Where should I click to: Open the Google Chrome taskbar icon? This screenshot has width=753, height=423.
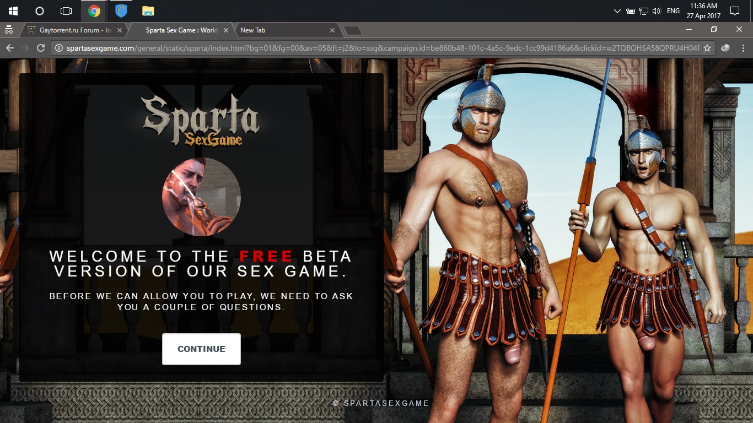(94, 10)
